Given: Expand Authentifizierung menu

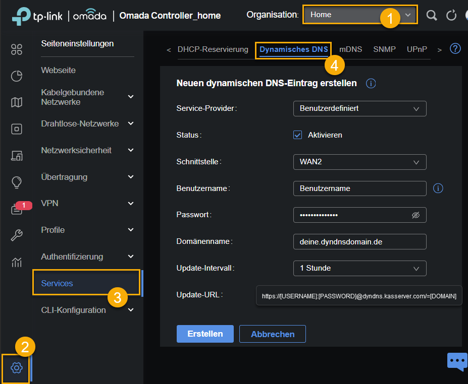Looking at the screenshot, I should point(87,257).
